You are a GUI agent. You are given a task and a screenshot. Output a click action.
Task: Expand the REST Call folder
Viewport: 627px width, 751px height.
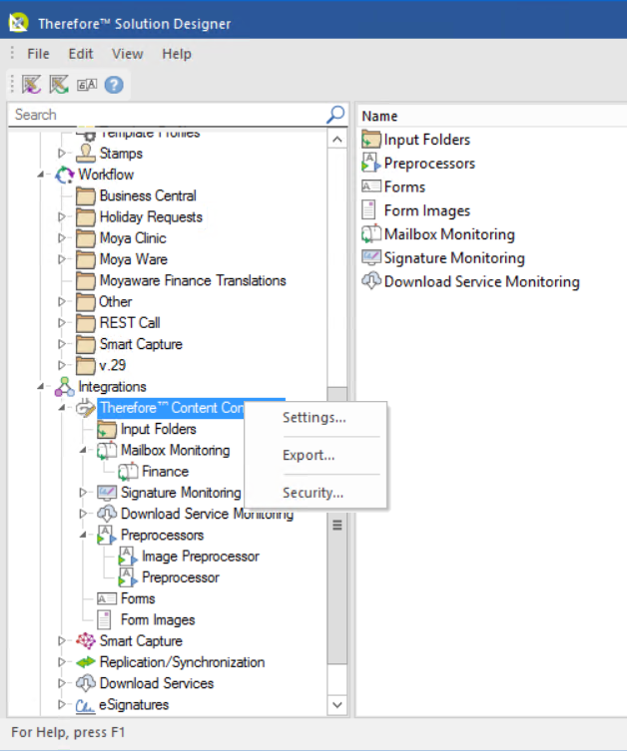[61, 323]
